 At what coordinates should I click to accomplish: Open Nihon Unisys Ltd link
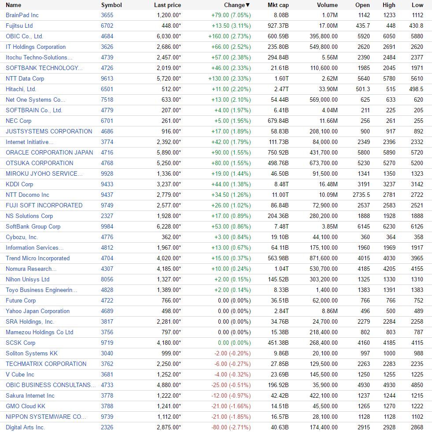[x=28, y=279]
